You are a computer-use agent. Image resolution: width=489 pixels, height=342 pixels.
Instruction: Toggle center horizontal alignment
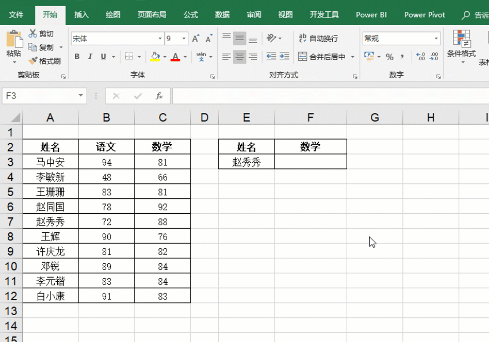[x=239, y=56]
